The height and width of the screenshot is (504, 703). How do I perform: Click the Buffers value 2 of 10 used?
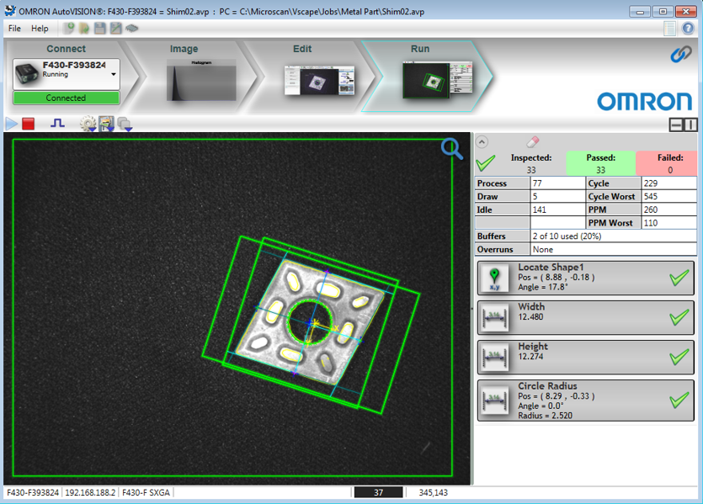tap(613, 236)
